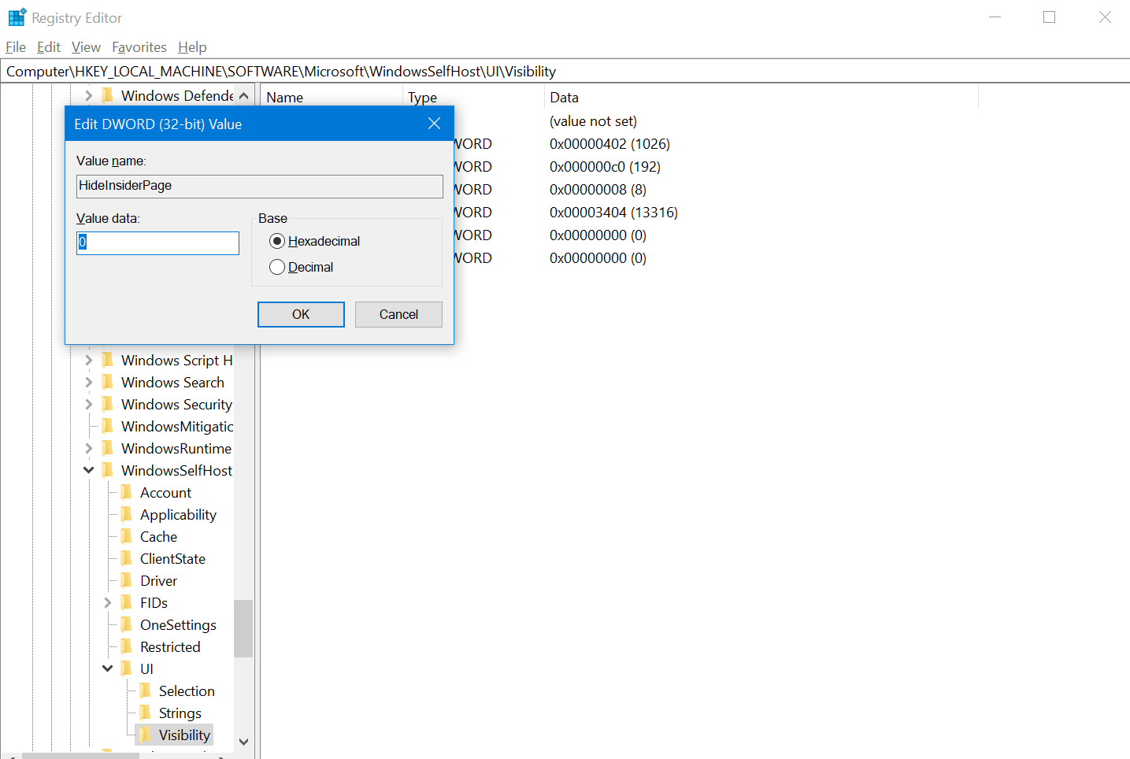1130x759 pixels.
Task: Click the Account folder icon
Action: (127, 492)
